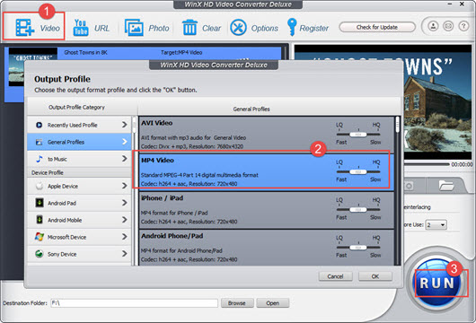Click the Clear trash can icon
Screen dimensions: 476x323
point(190,28)
